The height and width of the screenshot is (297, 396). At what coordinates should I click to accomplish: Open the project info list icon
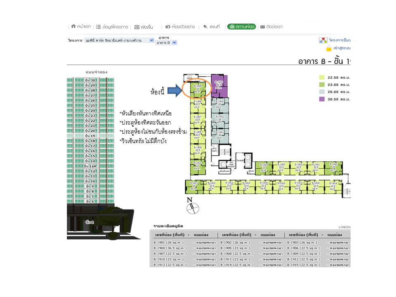(x=99, y=27)
